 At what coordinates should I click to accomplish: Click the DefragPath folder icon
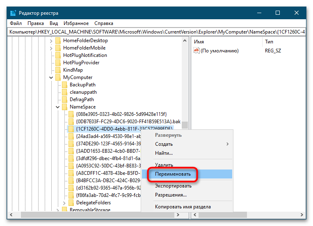(65, 99)
